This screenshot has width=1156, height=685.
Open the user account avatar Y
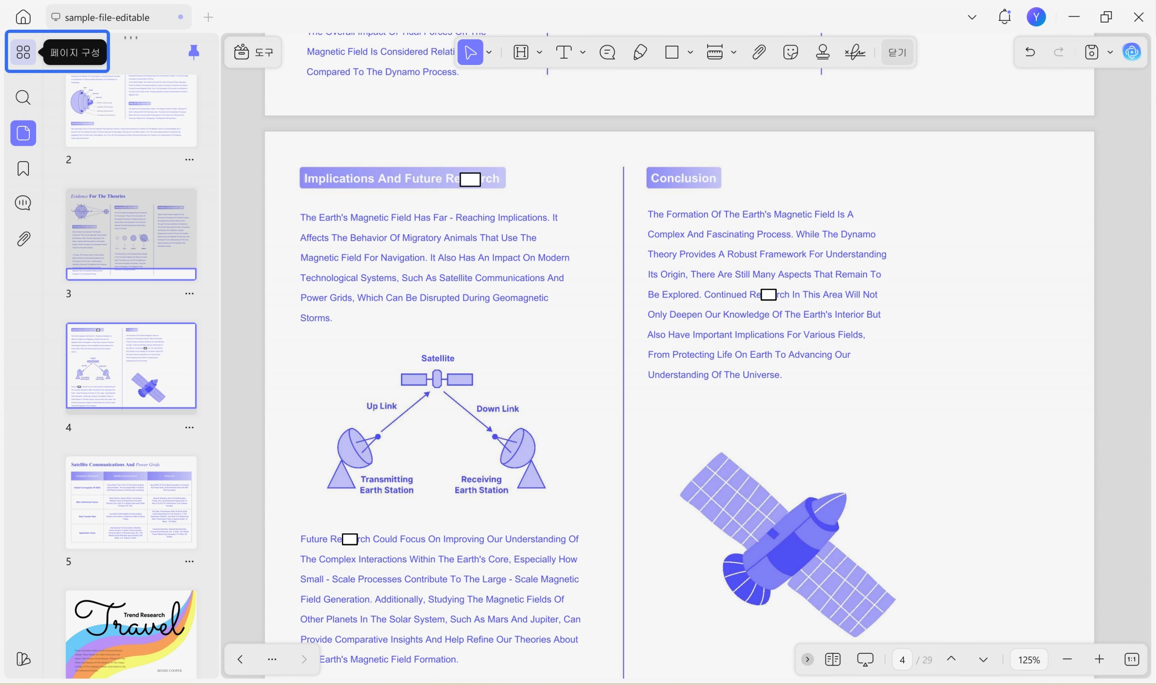coord(1036,17)
